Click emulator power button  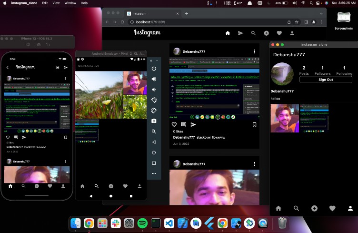point(154,69)
